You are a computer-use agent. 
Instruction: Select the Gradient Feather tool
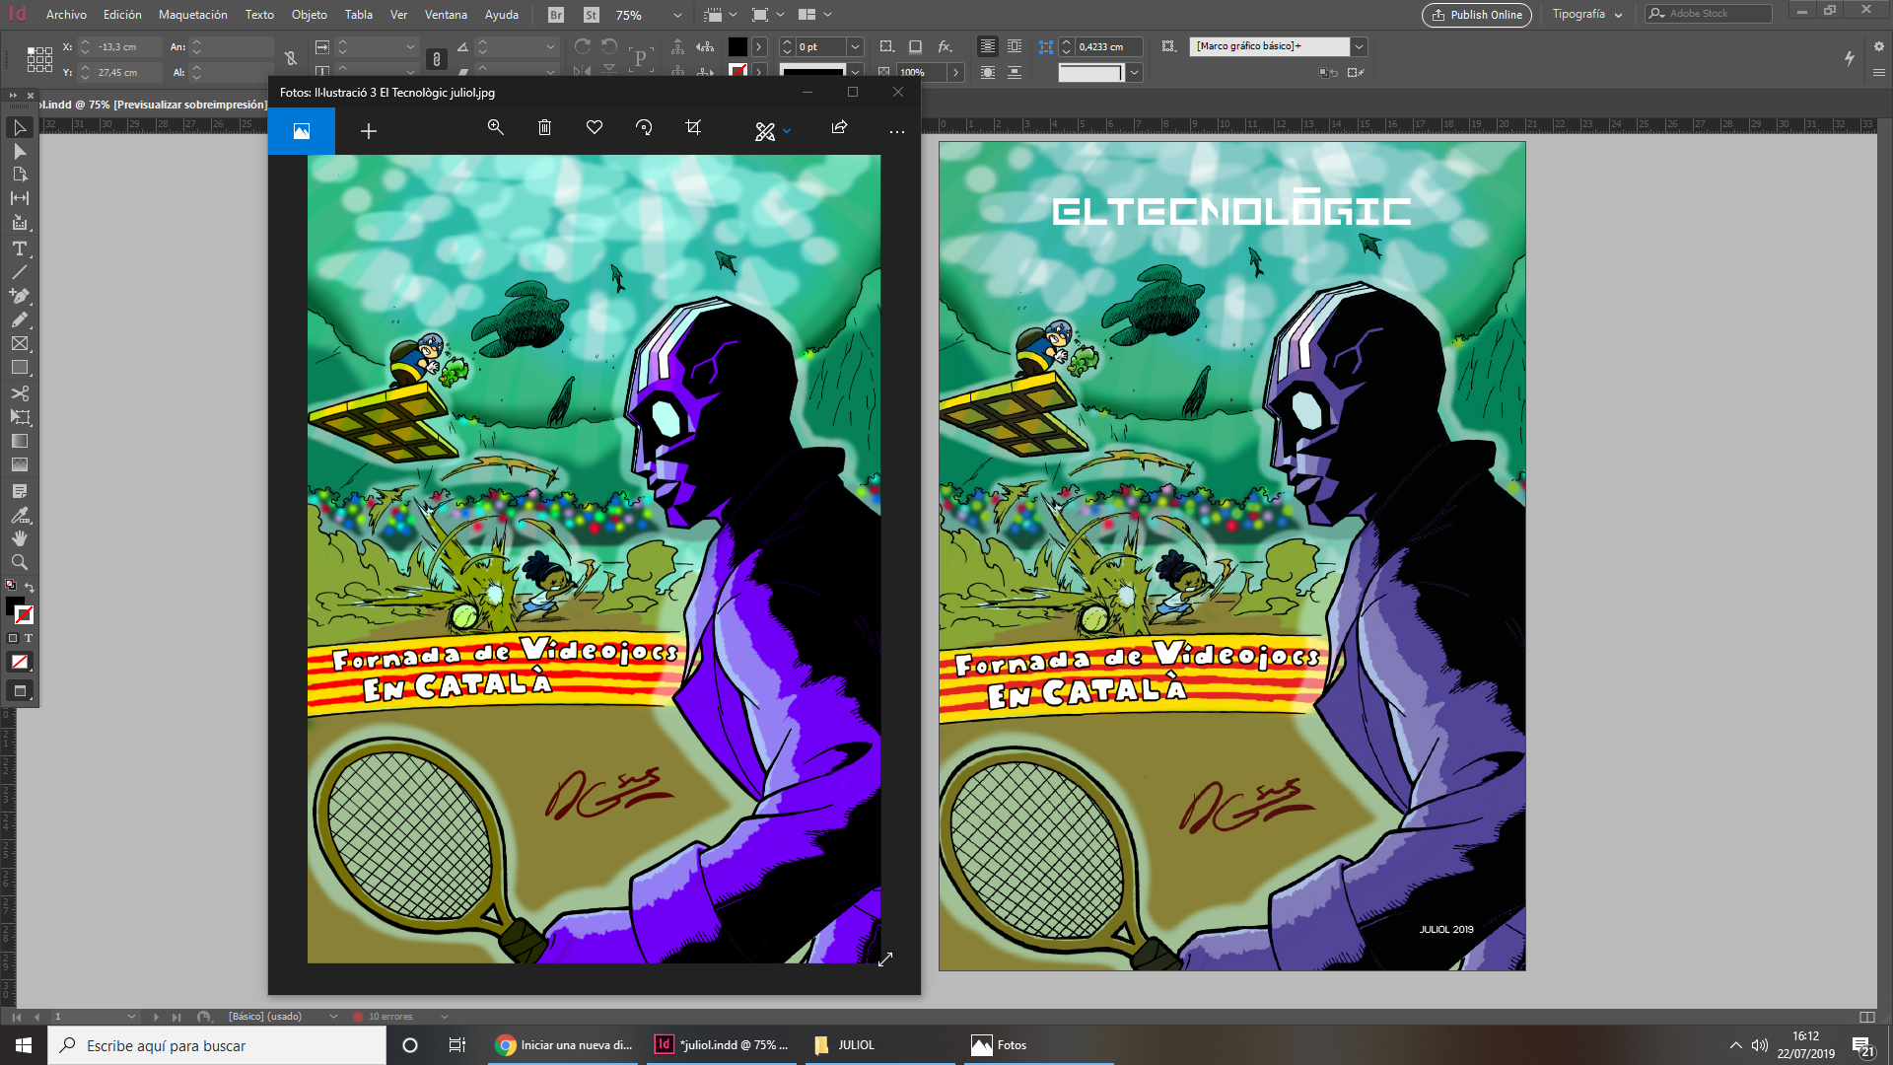[20, 464]
